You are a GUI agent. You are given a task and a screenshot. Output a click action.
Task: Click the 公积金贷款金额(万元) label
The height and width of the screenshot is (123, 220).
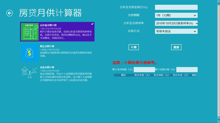[134, 7]
